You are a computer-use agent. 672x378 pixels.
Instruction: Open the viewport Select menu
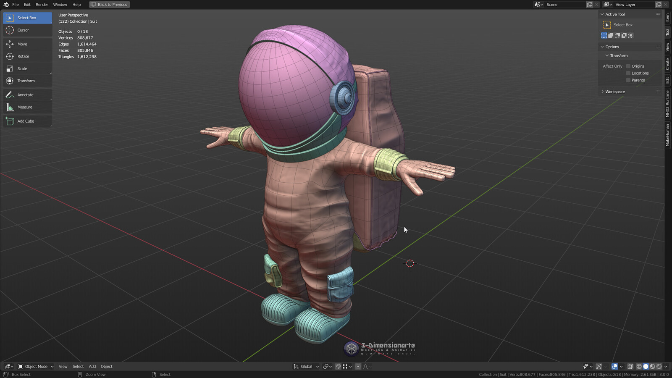78,367
